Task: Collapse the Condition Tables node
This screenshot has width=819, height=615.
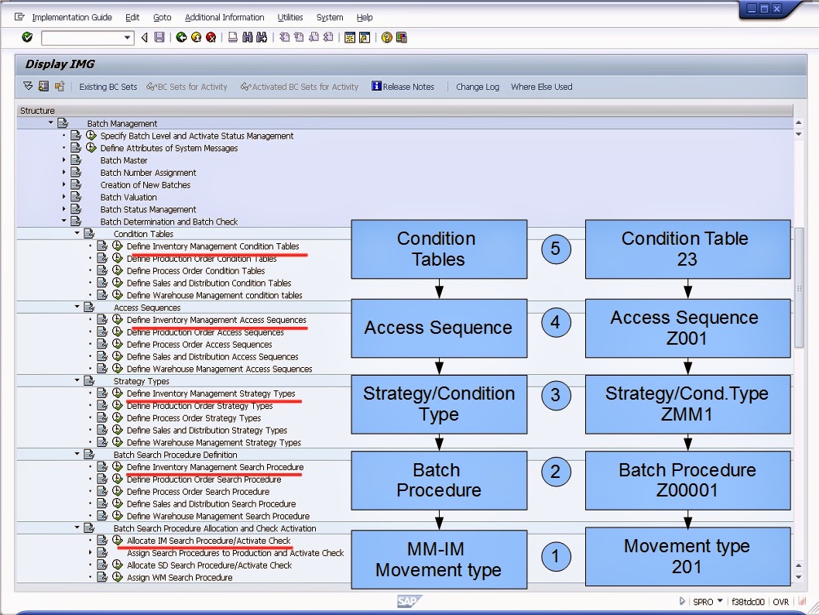Action: click(x=77, y=233)
